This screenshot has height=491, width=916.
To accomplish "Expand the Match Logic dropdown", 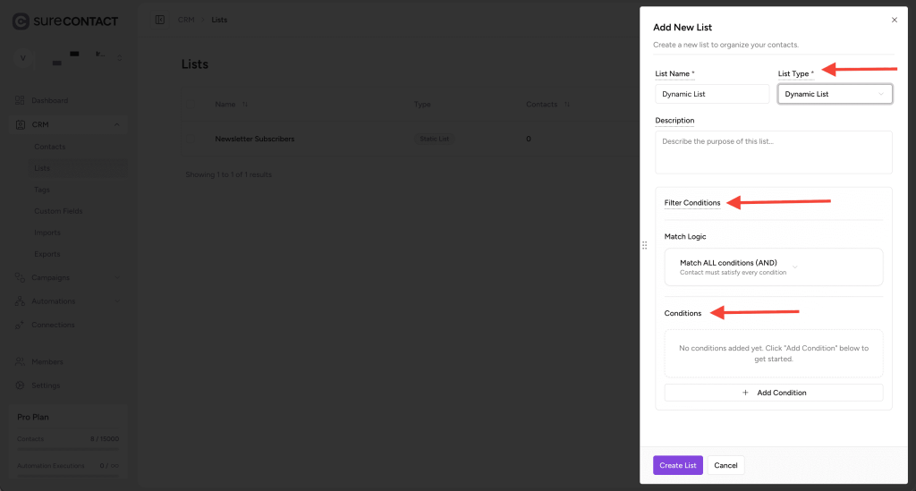I will [773, 267].
